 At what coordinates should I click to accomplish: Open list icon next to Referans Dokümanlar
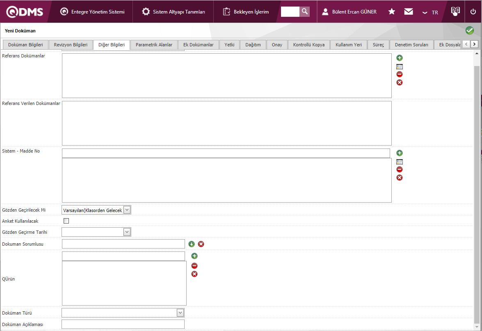400,66
